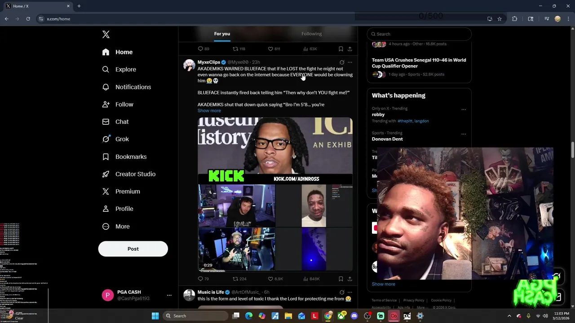The image size is (575, 323).
Task: Click the Post button
Action: [x=133, y=249]
